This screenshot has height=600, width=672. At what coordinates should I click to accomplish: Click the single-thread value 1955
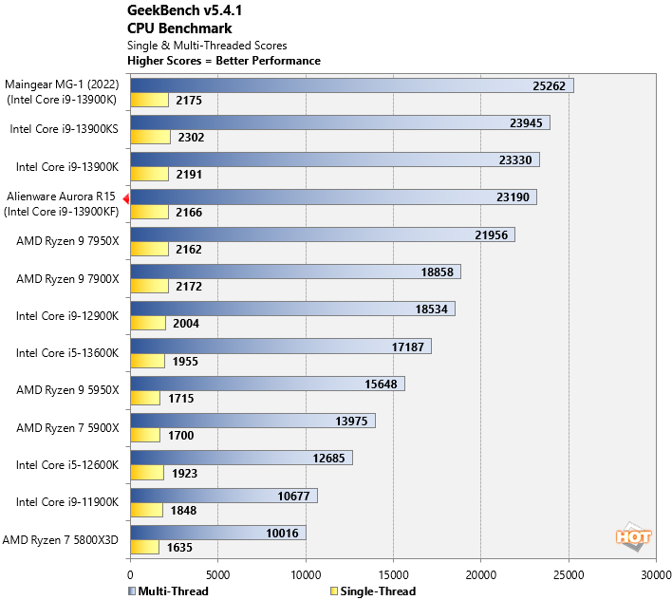[x=185, y=362]
